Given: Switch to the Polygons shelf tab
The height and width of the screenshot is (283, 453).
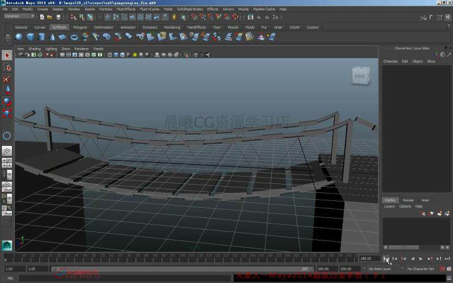Looking at the screenshot, I should [80, 27].
